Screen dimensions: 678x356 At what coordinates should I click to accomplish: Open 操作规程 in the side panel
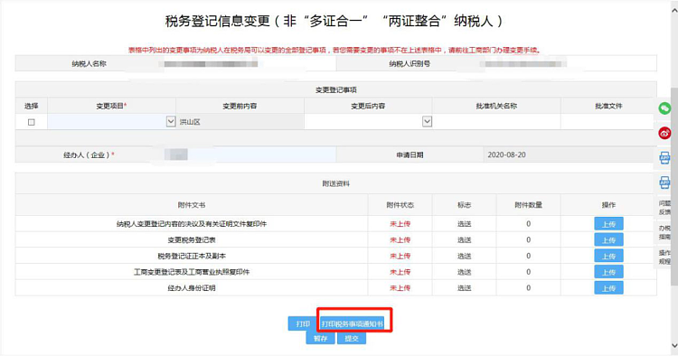(664, 258)
